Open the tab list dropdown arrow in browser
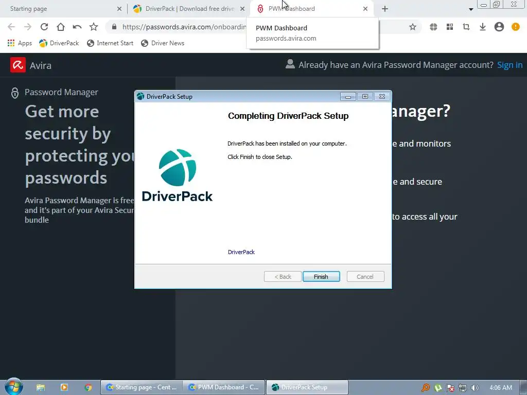Viewport: 527px width, 395px height. [471, 9]
